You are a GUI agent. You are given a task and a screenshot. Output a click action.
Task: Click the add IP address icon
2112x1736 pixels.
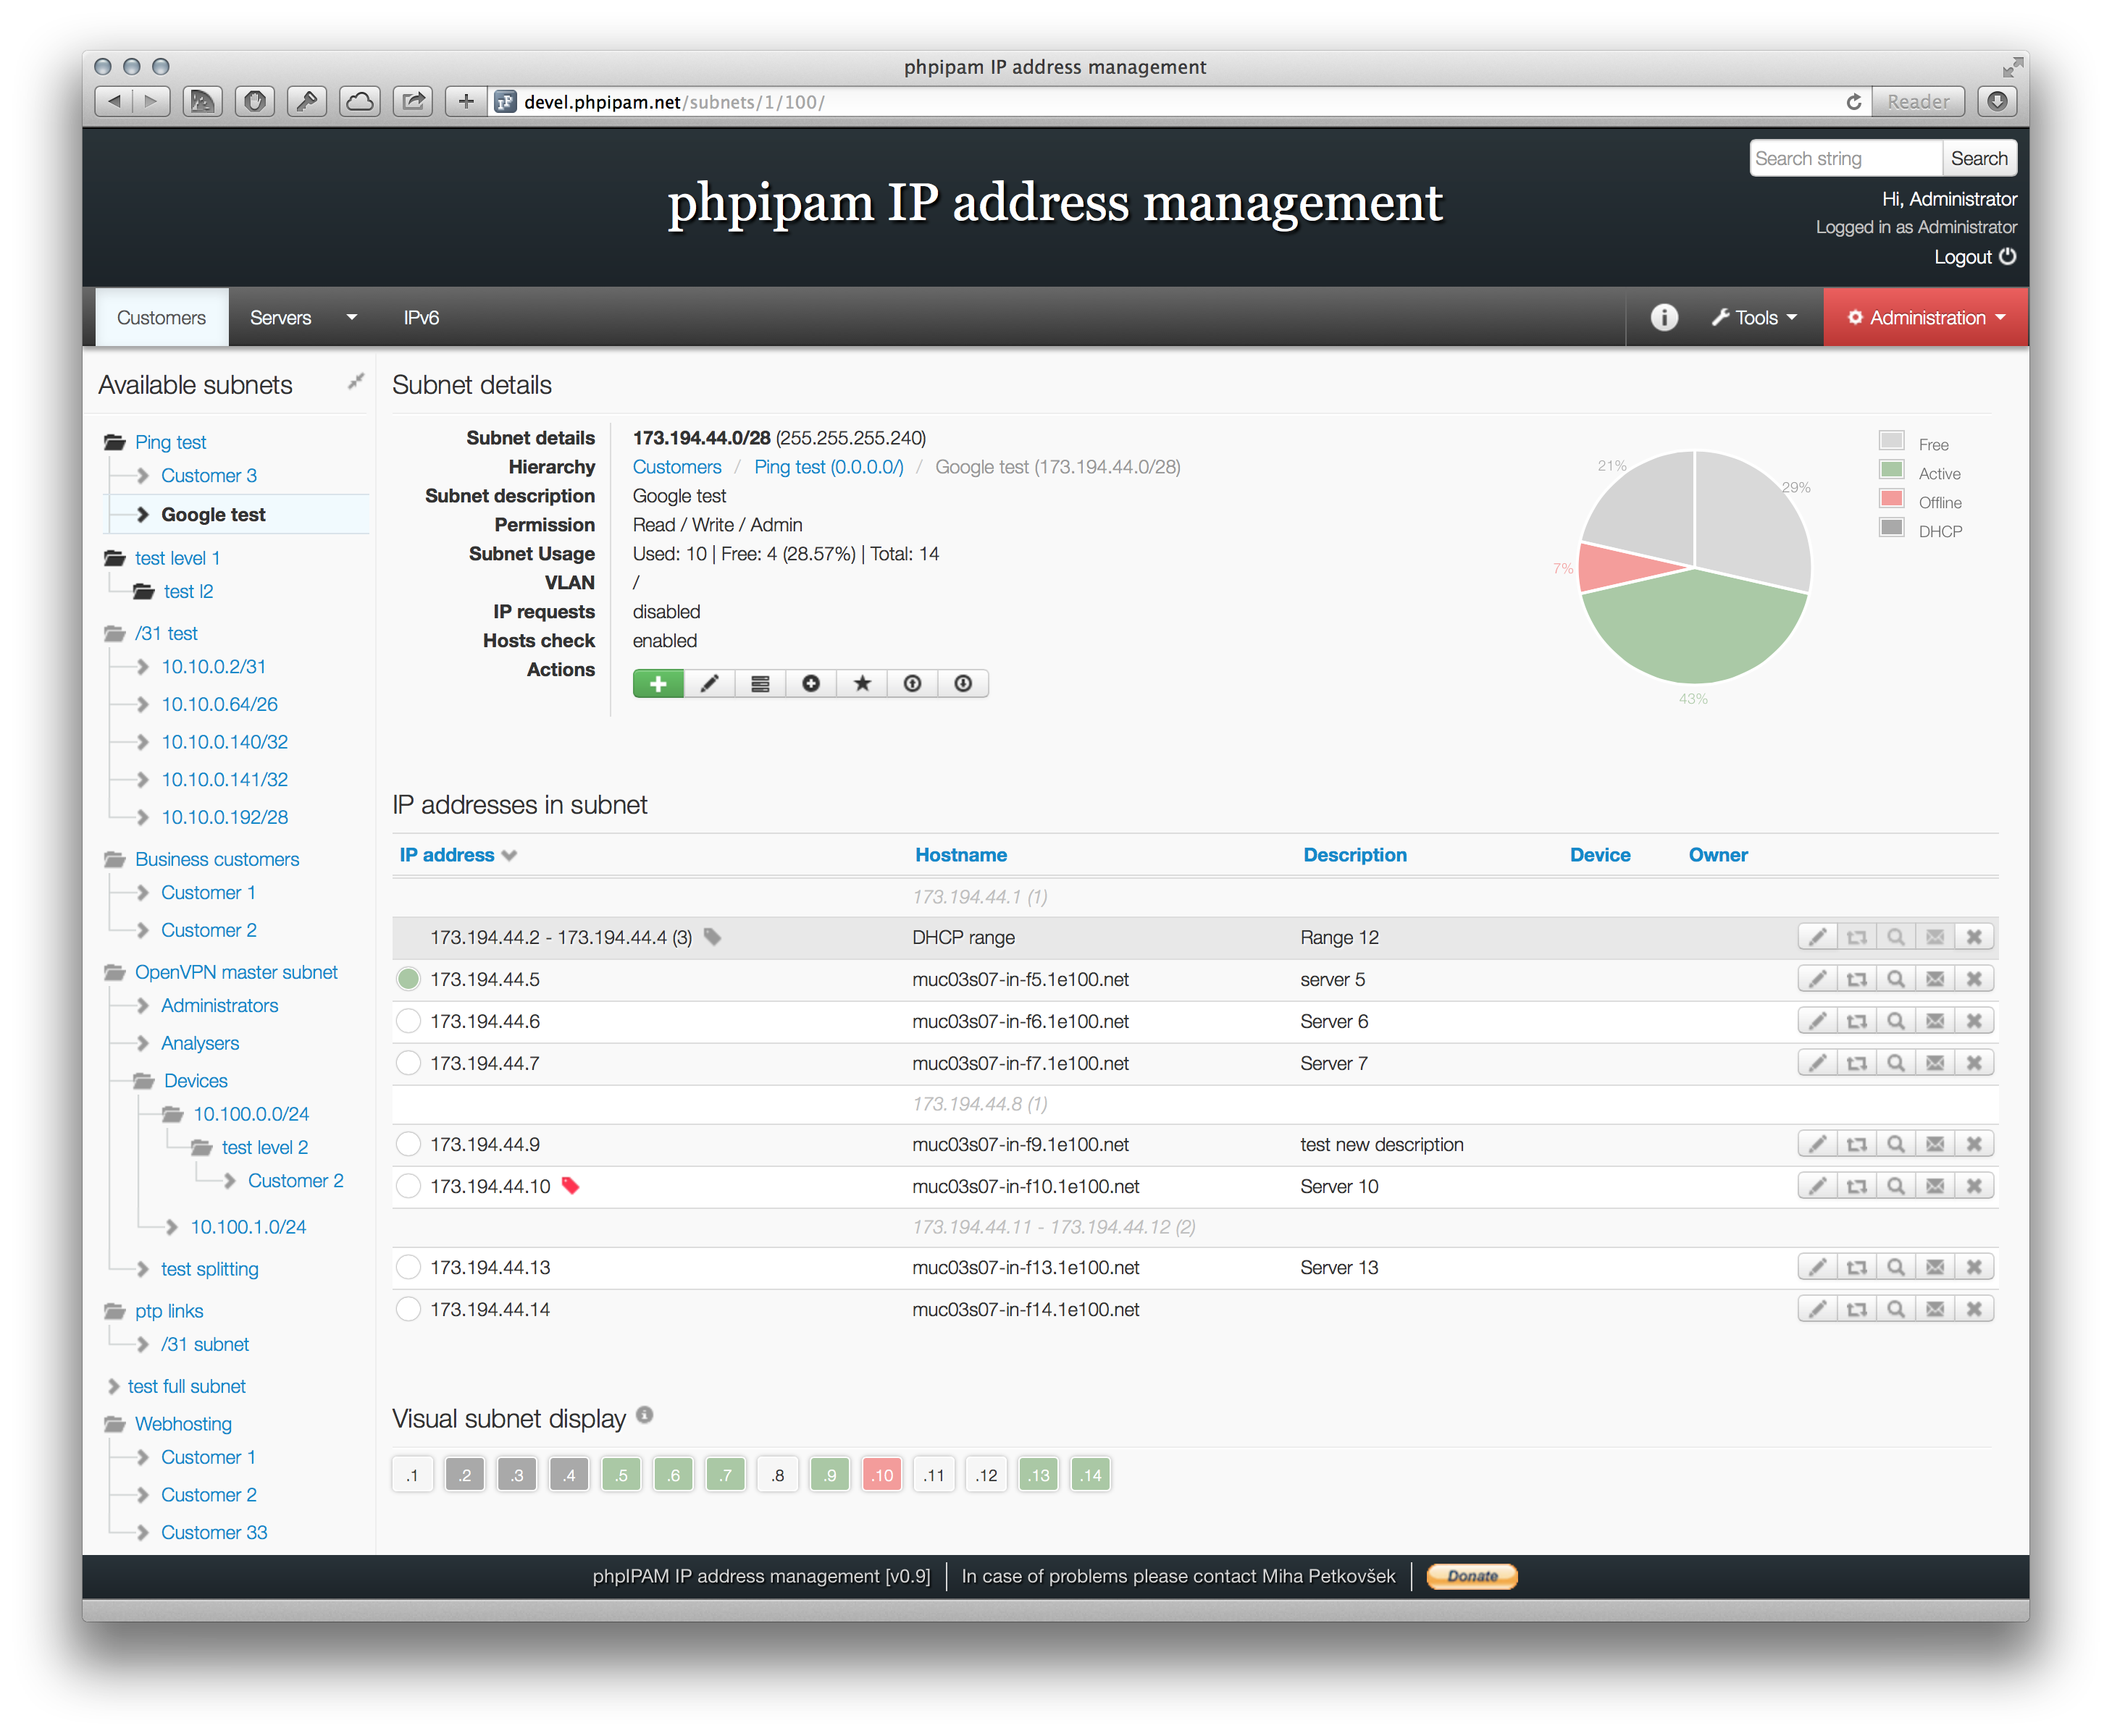point(658,684)
